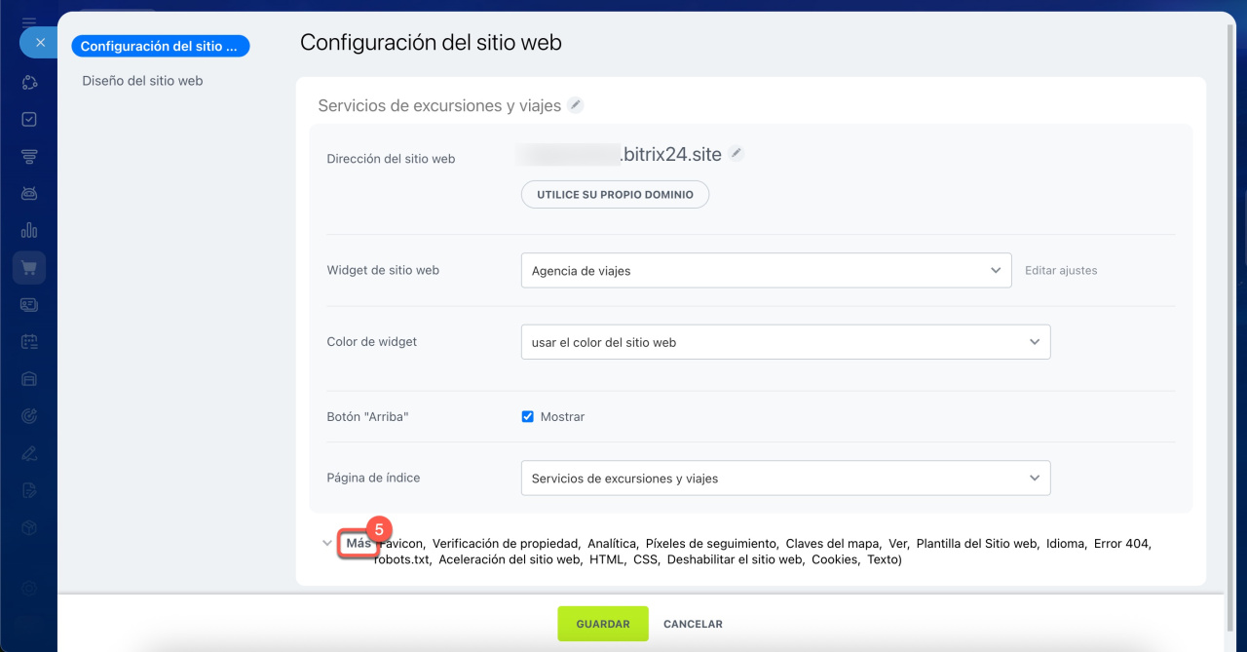Screen dimensions: 1247x652
Task: Click Error 404 in the Más list
Action: click(1122, 544)
